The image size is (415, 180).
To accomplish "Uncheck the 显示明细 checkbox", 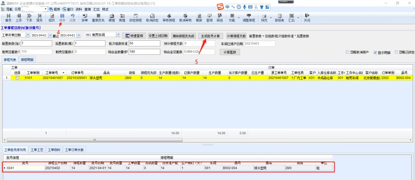I will pos(375,52).
